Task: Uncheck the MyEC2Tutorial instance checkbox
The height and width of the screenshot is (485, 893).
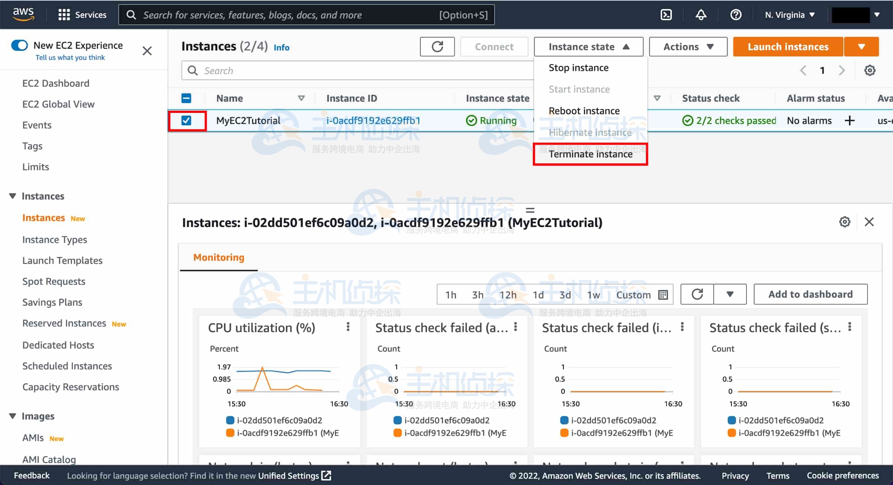Action: coord(186,121)
